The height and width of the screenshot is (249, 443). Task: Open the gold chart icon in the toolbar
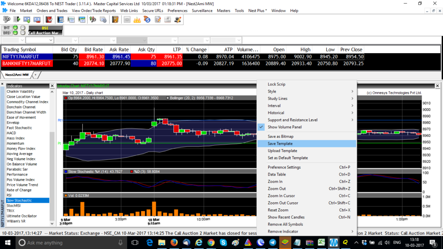(137, 20)
